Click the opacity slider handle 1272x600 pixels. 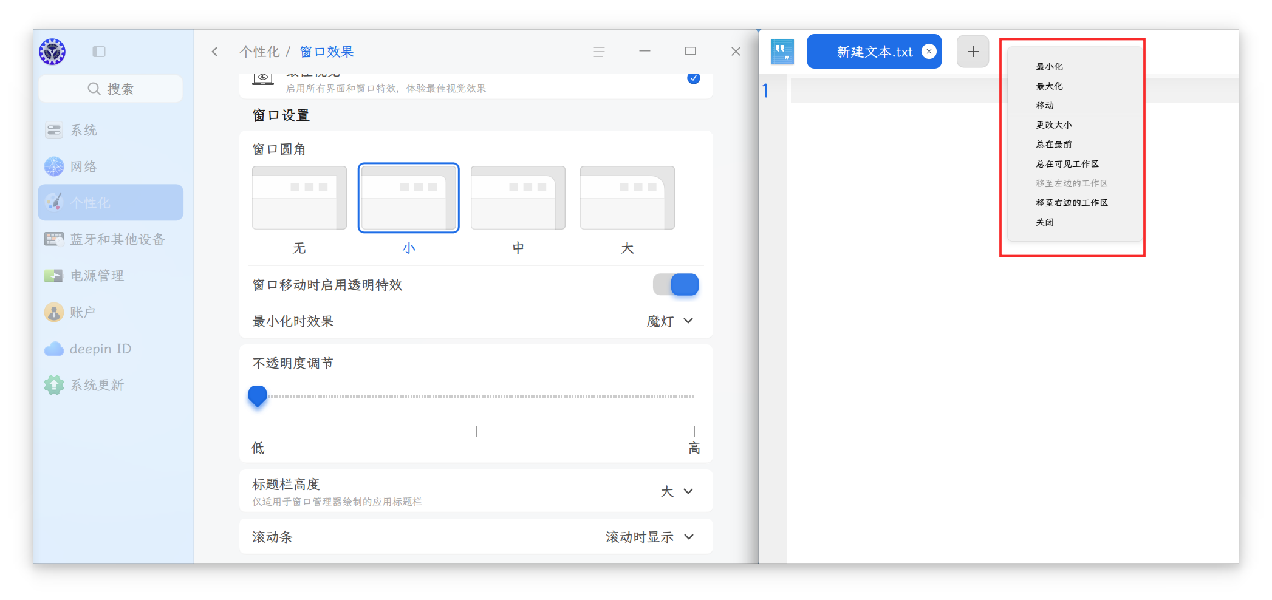tap(258, 396)
